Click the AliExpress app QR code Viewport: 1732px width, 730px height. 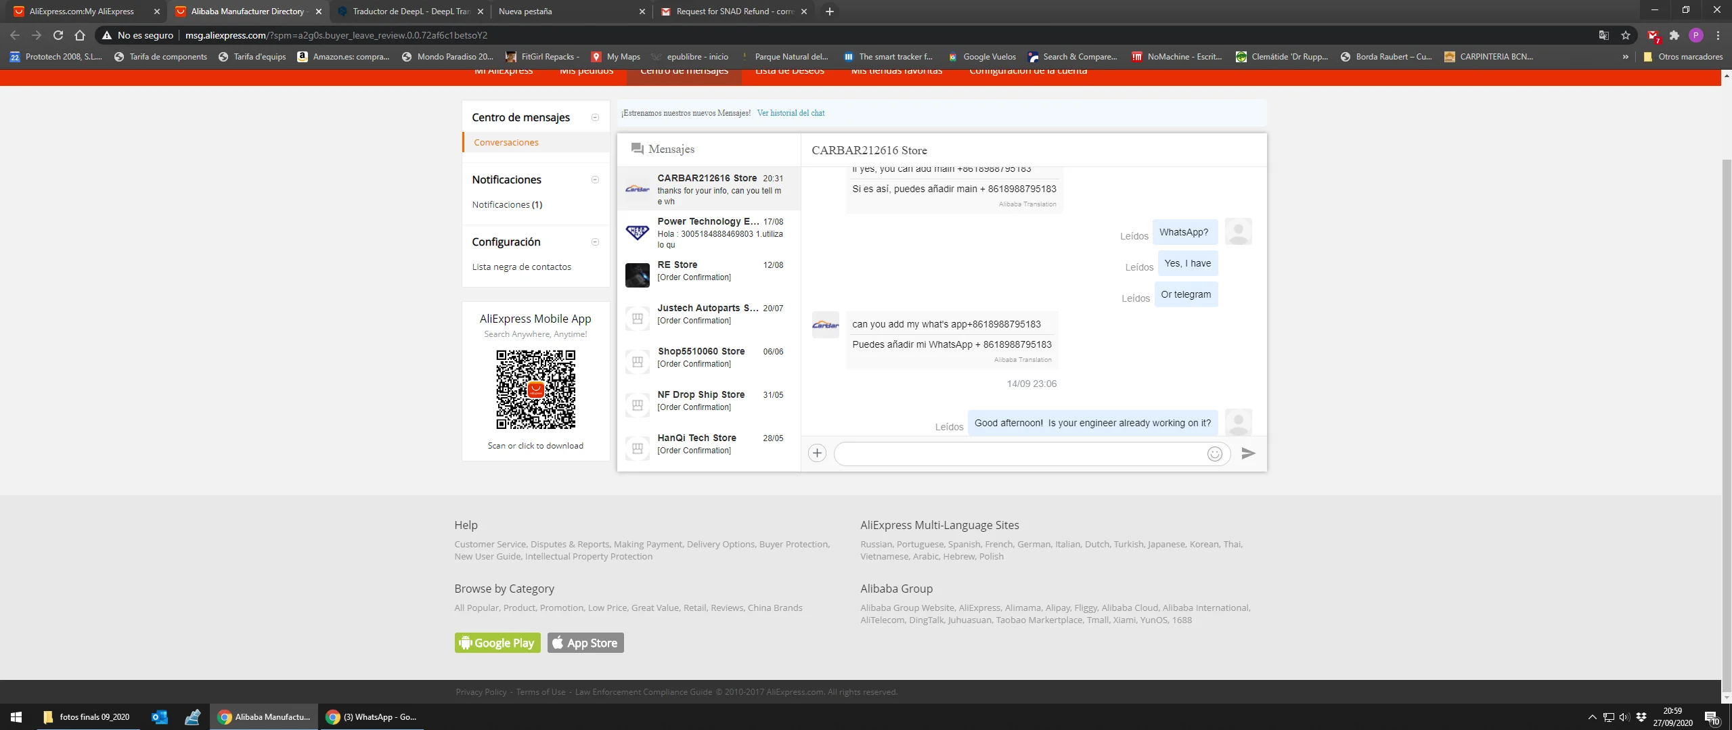pyautogui.click(x=535, y=390)
